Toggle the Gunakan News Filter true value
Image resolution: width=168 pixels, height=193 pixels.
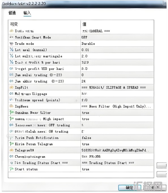[117, 113]
